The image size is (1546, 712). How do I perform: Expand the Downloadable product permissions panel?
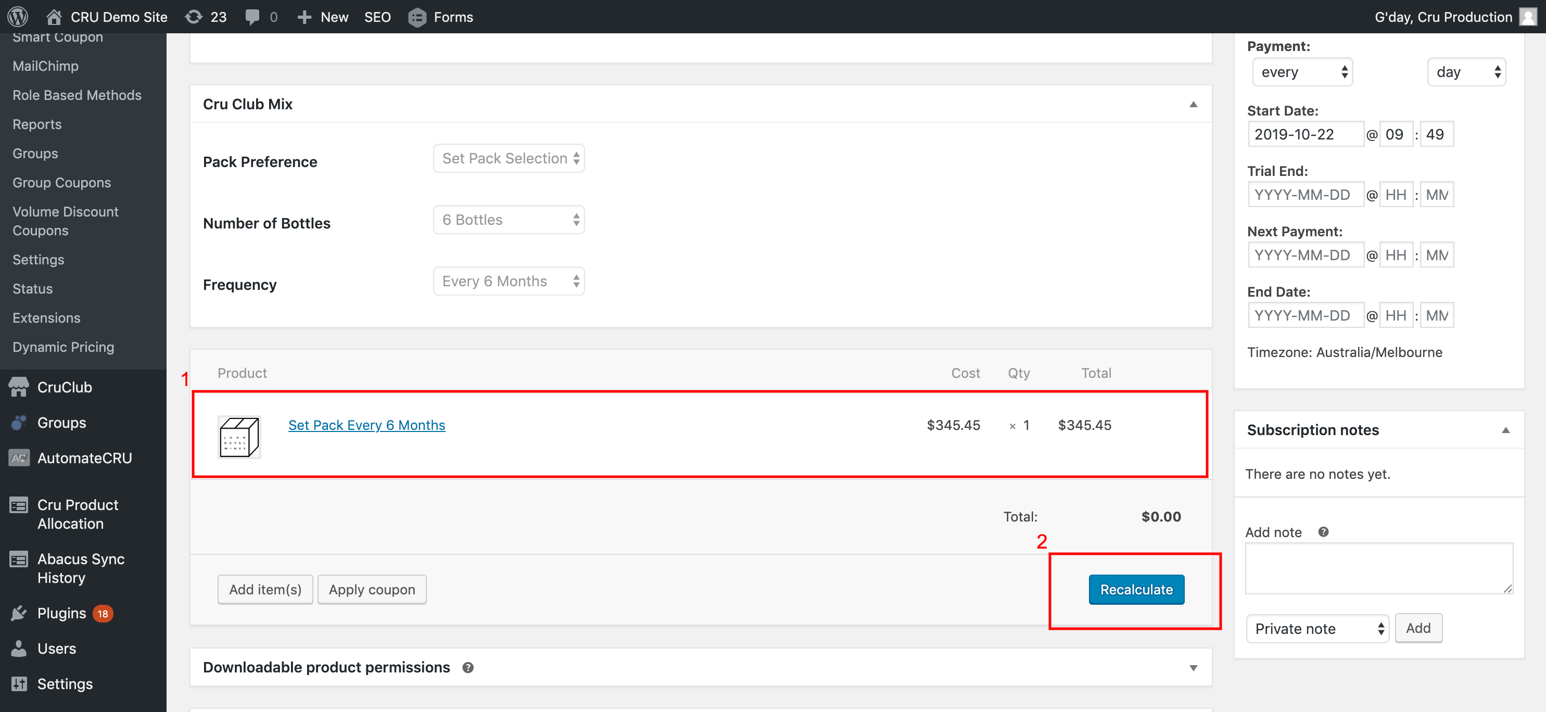click(1193, 668)
